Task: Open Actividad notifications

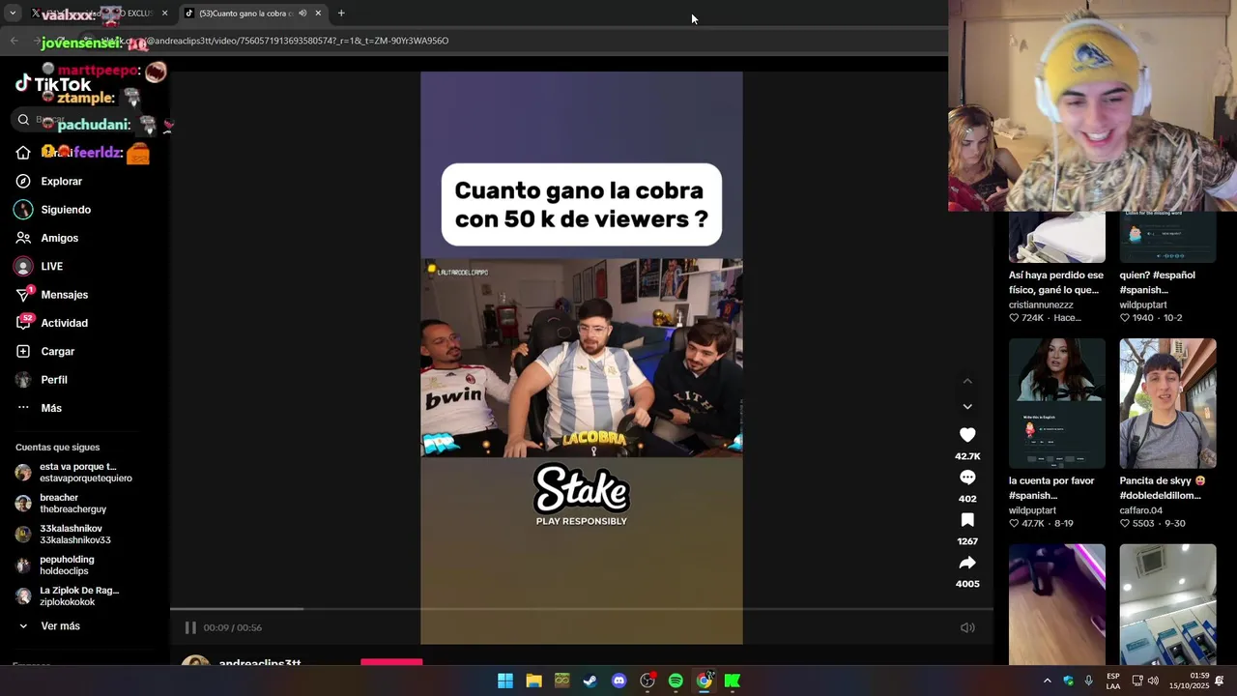Action: (64, 323)
